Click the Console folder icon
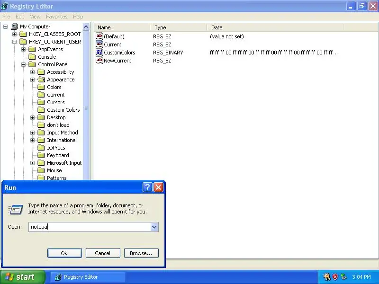The width and height of the screenshot is (379, 284). point(32,57)
